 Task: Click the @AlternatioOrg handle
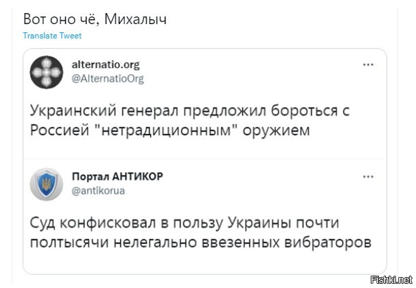108,79
